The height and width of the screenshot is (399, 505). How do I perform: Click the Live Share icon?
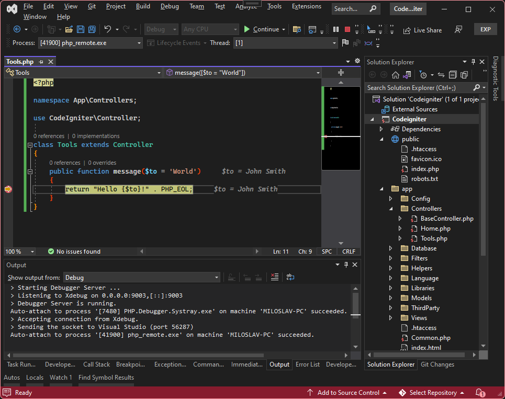pos(422,30)
